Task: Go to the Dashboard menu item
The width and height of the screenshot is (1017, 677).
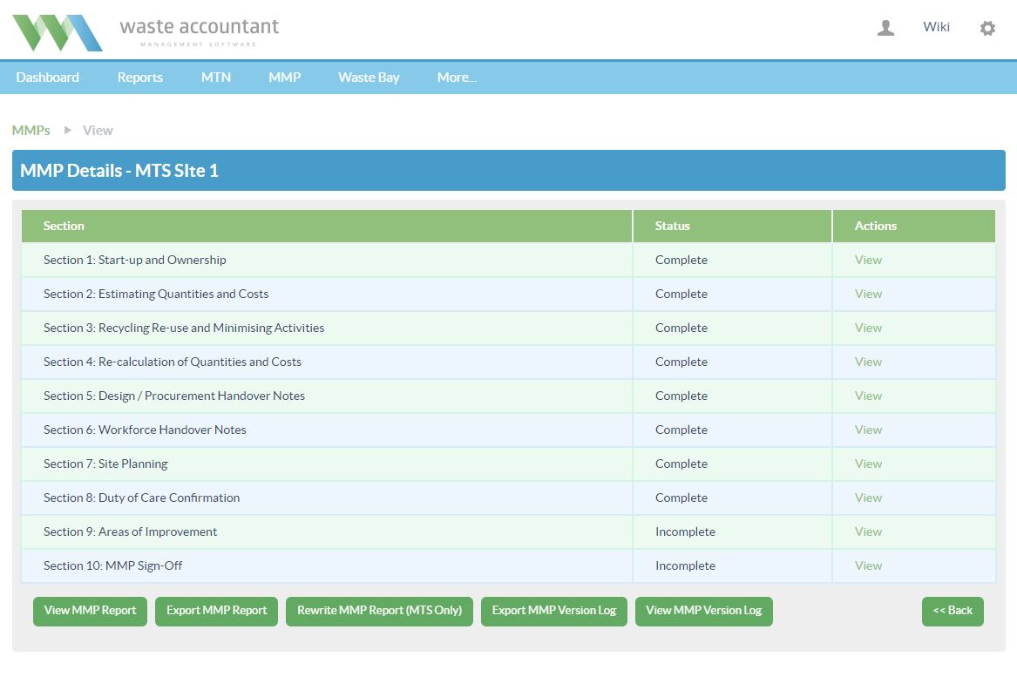Action: coord(47,78)
